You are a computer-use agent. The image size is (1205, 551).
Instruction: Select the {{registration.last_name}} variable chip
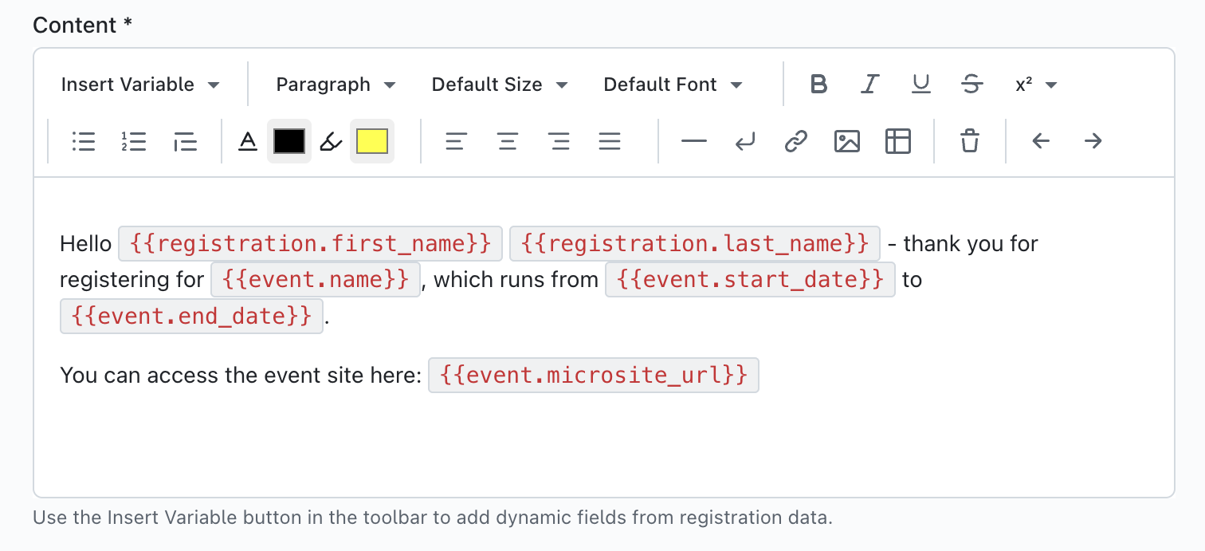point(695,243)
